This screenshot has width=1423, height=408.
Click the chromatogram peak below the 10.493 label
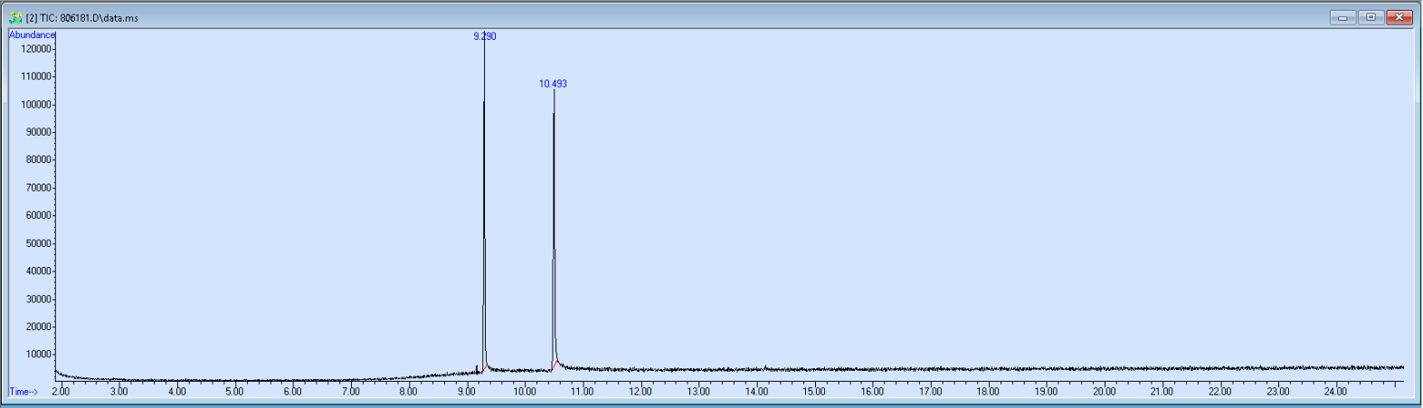coord(554,231)
